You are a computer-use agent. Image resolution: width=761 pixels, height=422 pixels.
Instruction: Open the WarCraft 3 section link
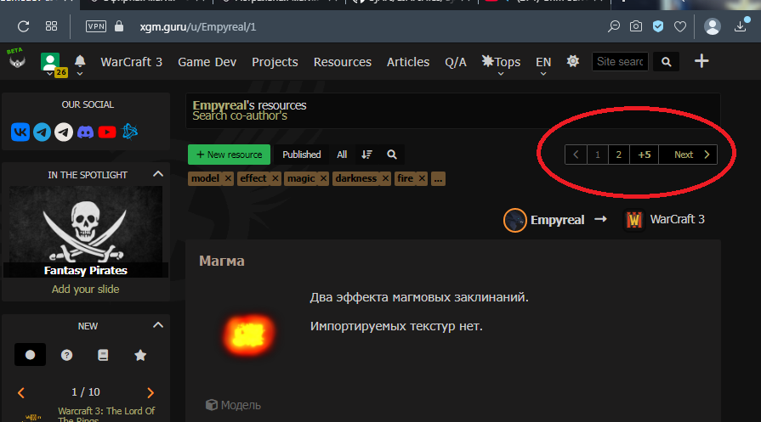(x=677, y=219)
